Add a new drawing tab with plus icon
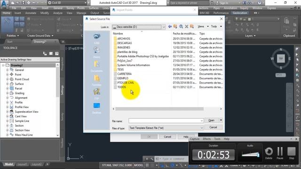The height and width of the screenshot is (169, 301). pyautogui.click(x=63, y=42)
